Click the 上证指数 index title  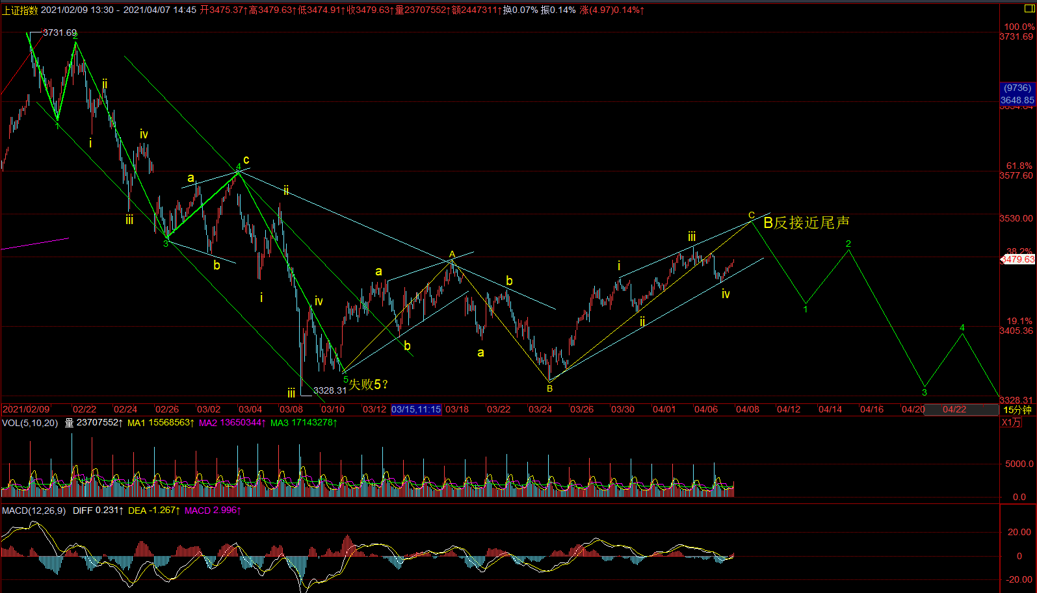click(20, 10)
